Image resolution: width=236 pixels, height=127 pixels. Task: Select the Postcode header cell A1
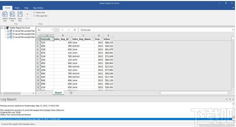47,39
